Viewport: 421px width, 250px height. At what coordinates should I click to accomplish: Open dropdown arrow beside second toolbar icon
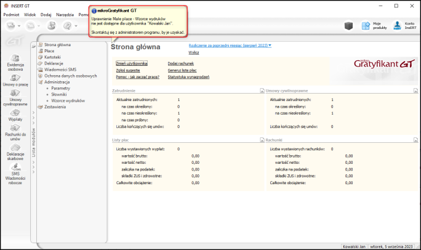tap(39, 26)
